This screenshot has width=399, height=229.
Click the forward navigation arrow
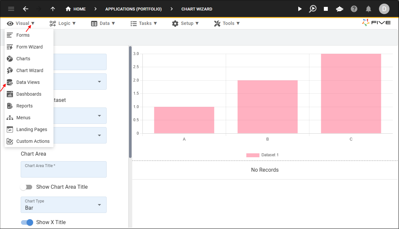click(39, 9)
